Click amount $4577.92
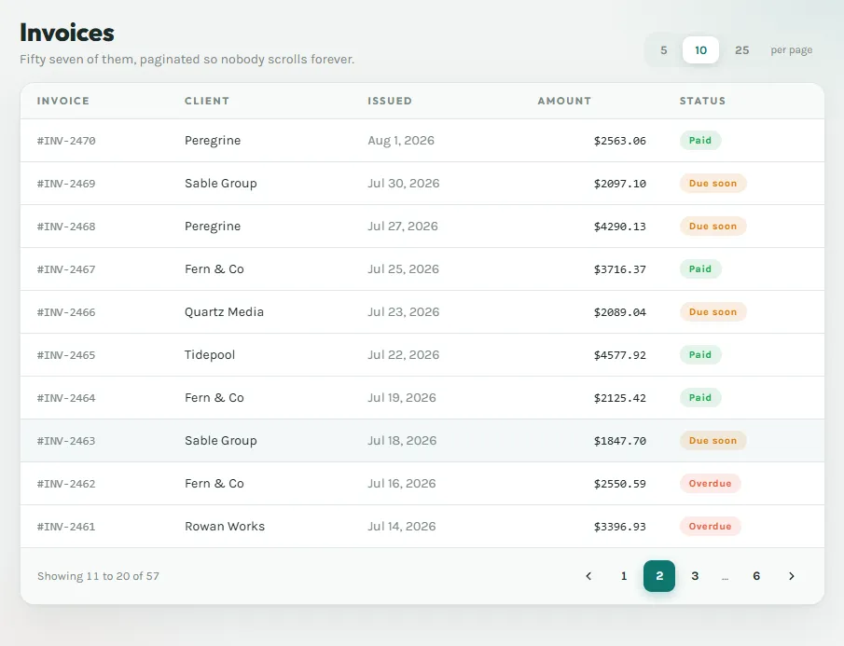 tap(619, 355)
